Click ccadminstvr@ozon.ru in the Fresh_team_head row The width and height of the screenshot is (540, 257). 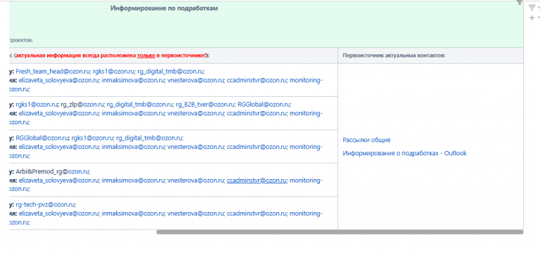tap(257, 80)
